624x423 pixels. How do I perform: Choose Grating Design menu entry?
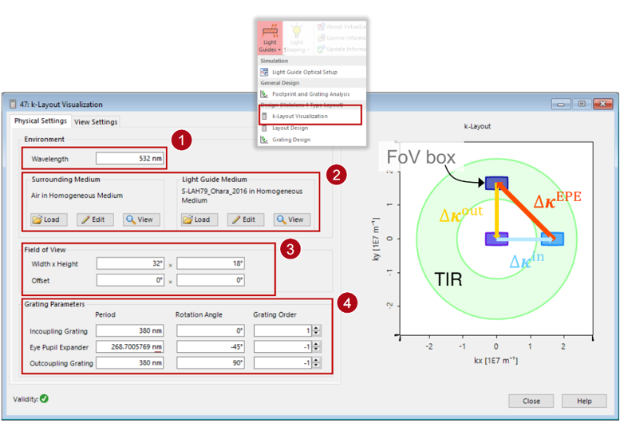[291, 140]
